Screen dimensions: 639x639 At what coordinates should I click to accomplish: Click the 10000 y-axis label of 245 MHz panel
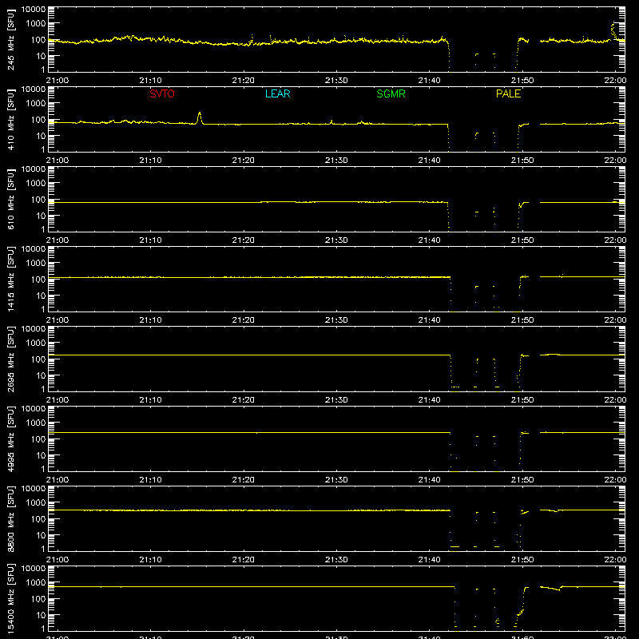(x=34, y=10)
